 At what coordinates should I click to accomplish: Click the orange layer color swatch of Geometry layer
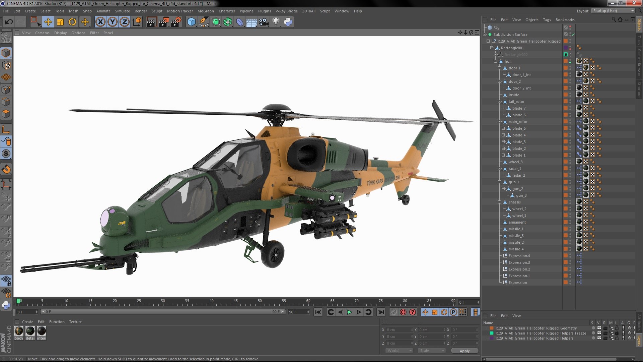tap(492, 328)
